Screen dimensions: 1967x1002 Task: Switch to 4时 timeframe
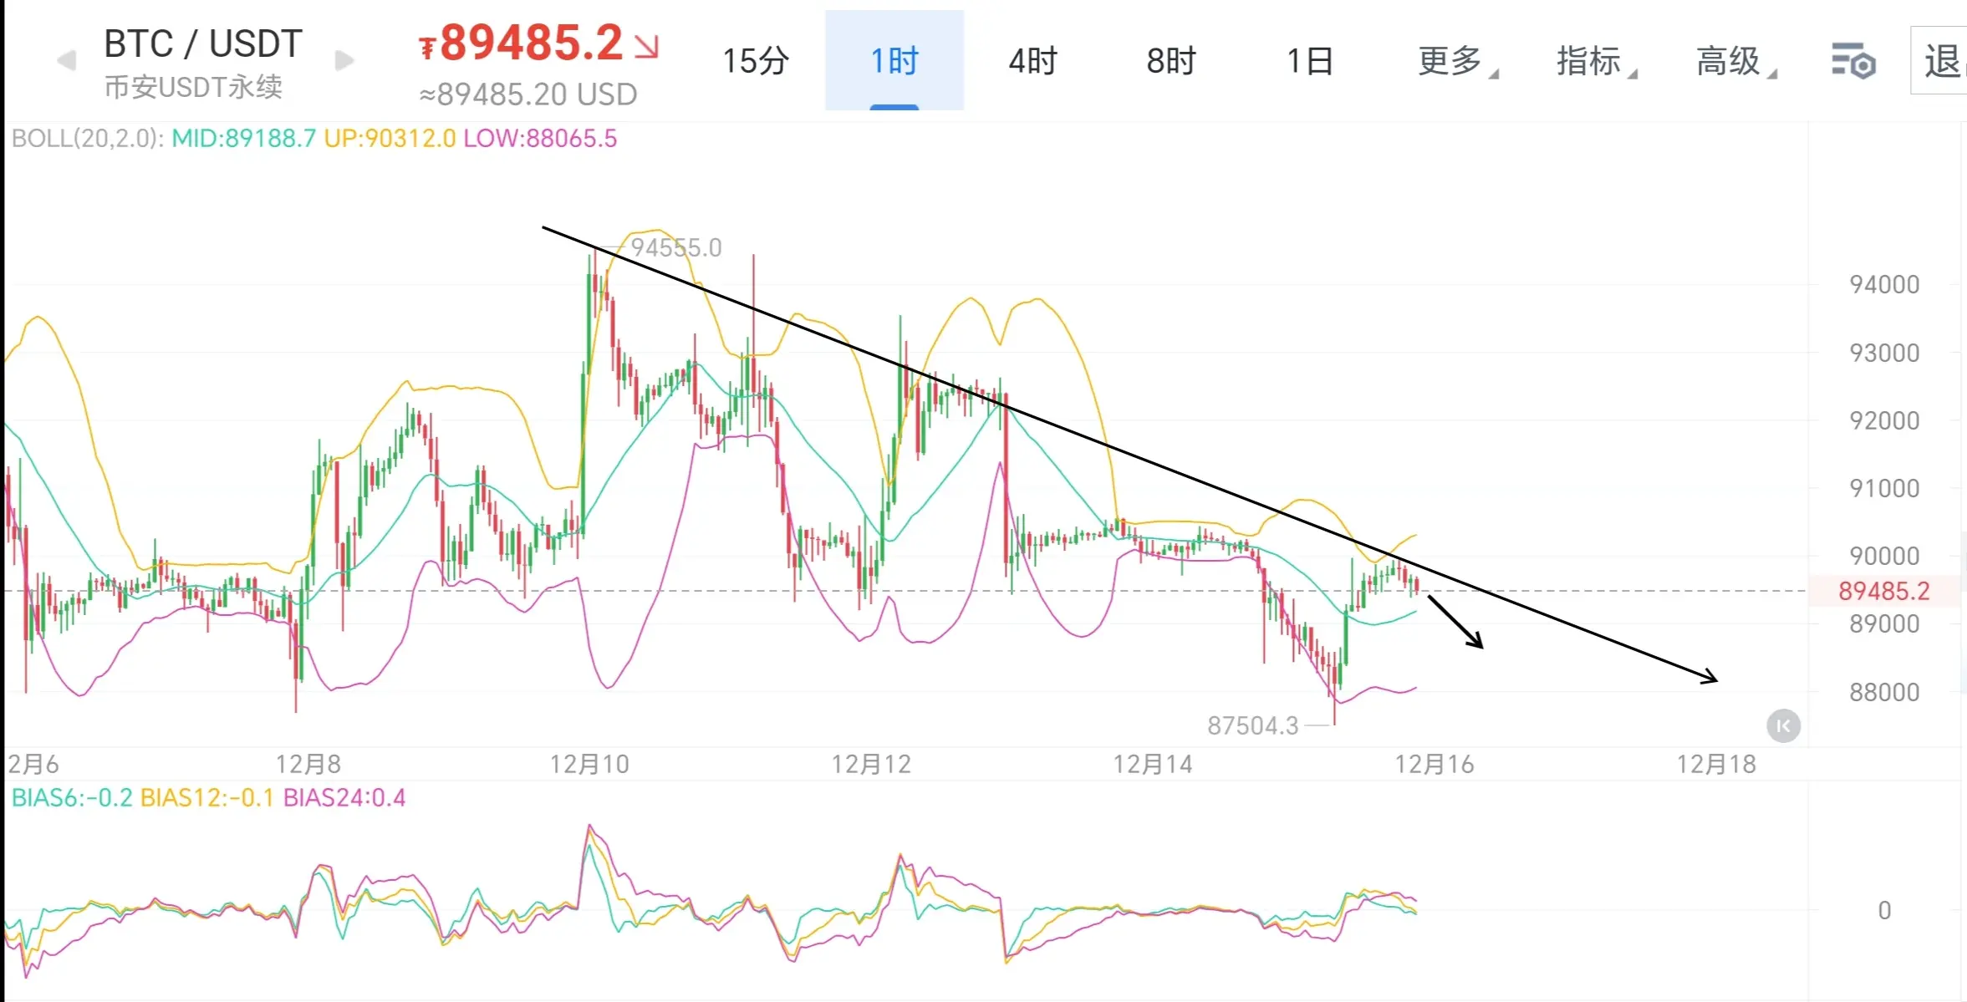click(1032, 61)
